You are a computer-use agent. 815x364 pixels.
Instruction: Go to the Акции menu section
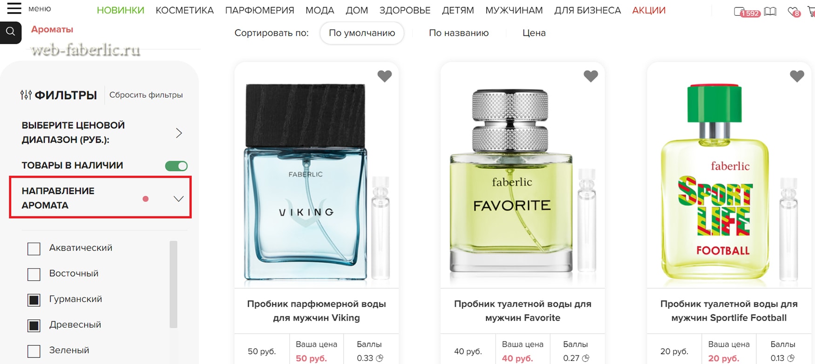(649, 10)
